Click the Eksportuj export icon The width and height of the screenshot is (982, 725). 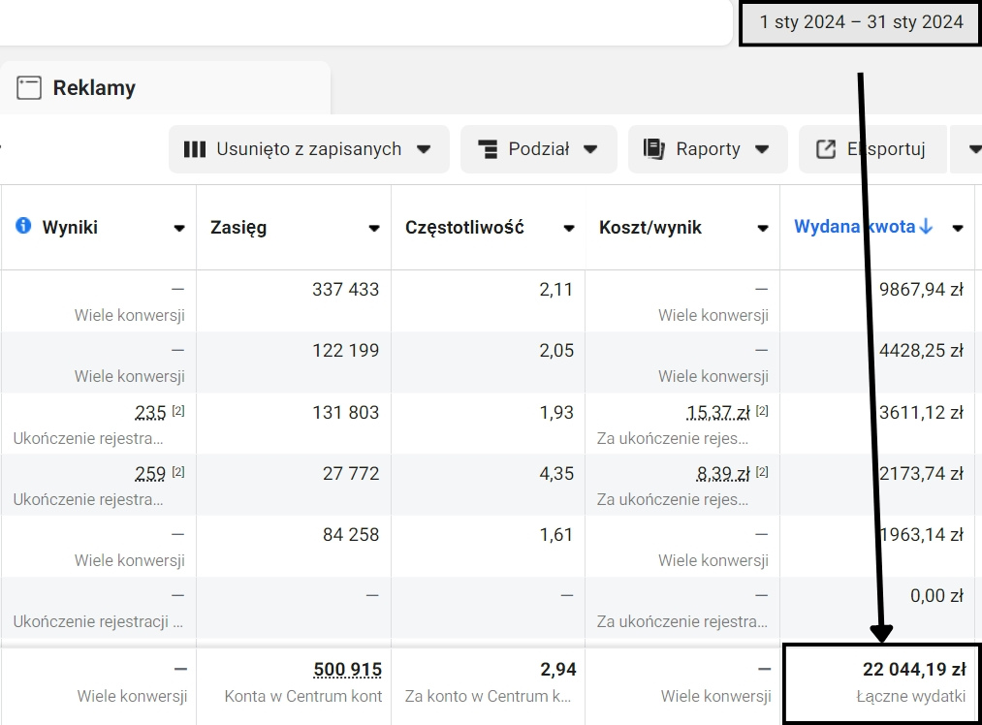click(826, 149)
